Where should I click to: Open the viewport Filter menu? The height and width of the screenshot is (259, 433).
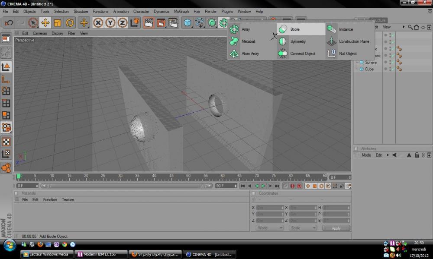coord(71,33)
